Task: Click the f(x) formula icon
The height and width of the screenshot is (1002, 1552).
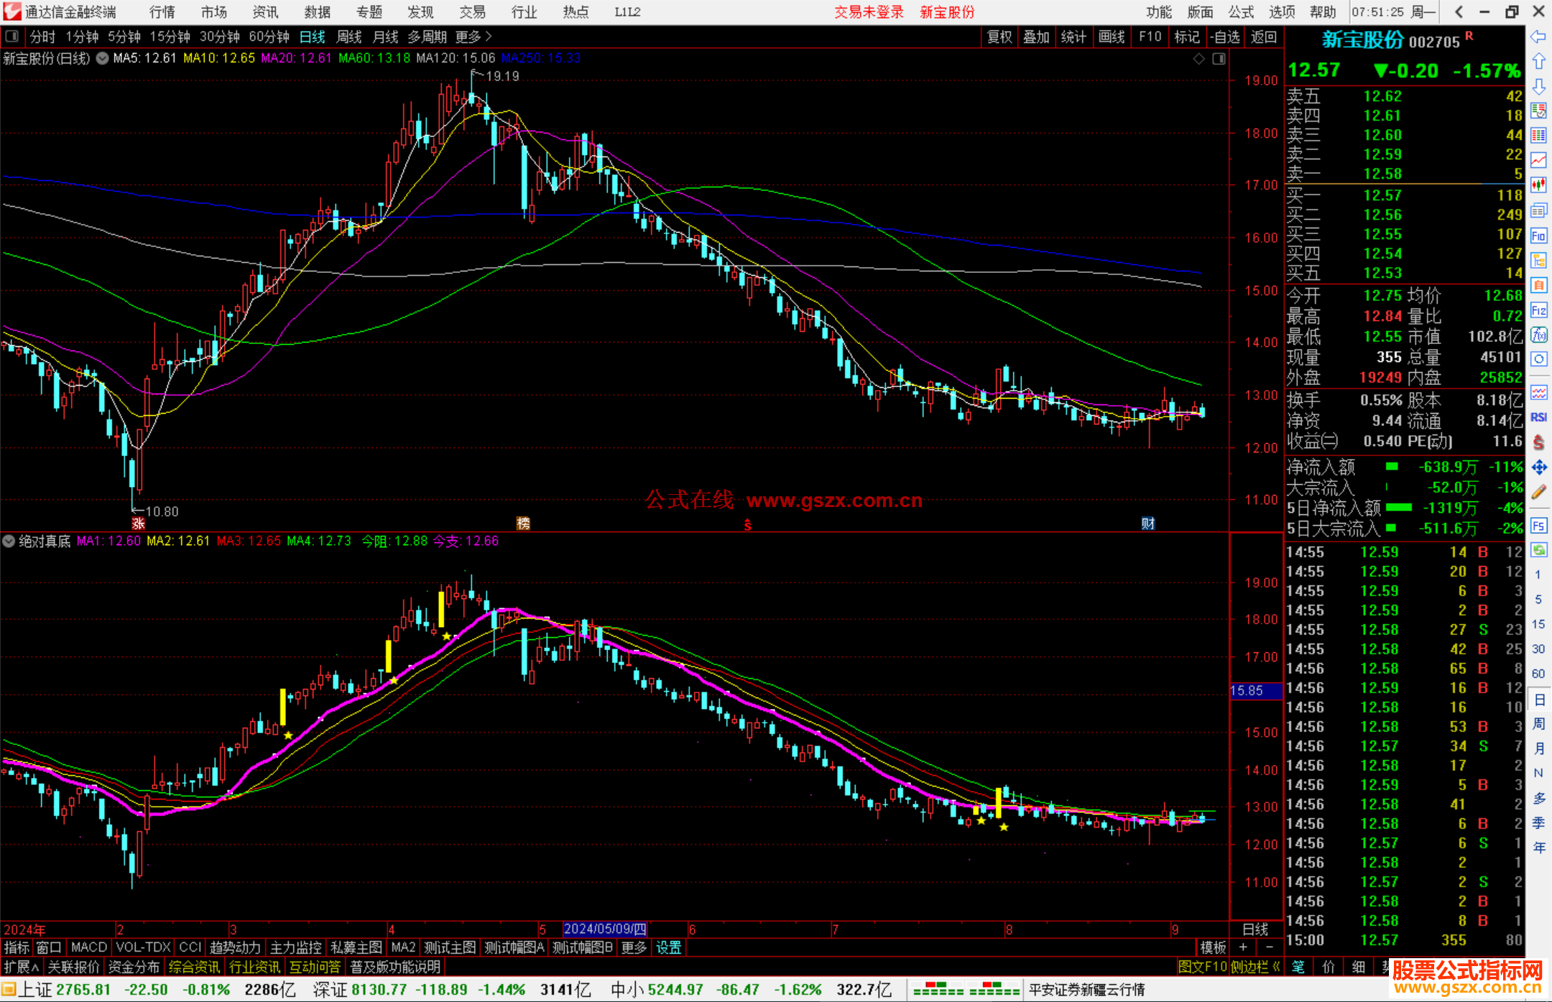Action: point(1538,335)
